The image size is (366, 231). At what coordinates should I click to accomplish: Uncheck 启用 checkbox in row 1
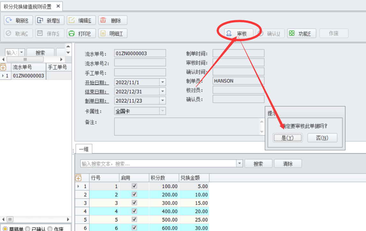point(134,186)
